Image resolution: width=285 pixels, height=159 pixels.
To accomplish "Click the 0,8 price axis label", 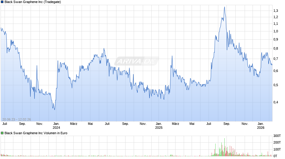I will [x=276, y=48].
